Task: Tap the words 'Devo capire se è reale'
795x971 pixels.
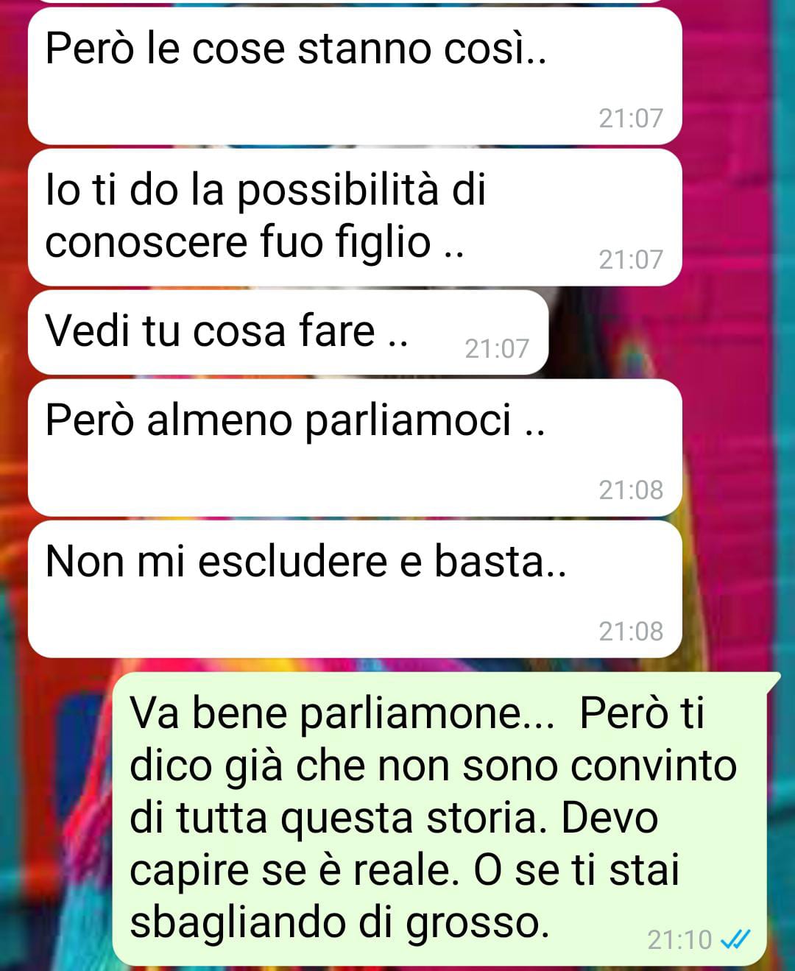Action: (394, 844)
